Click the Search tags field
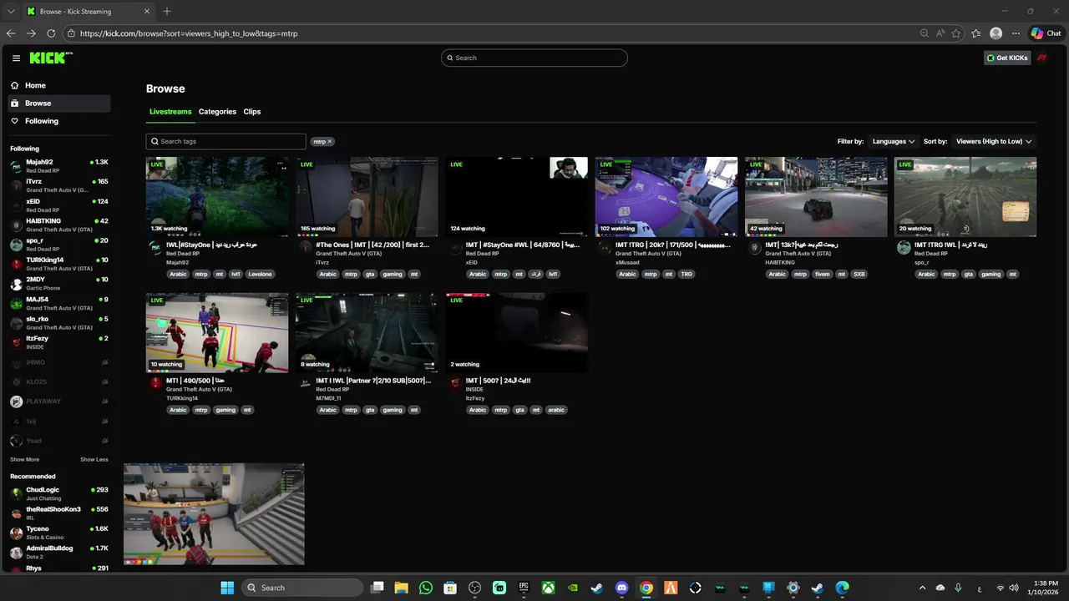 coord(225,141)
